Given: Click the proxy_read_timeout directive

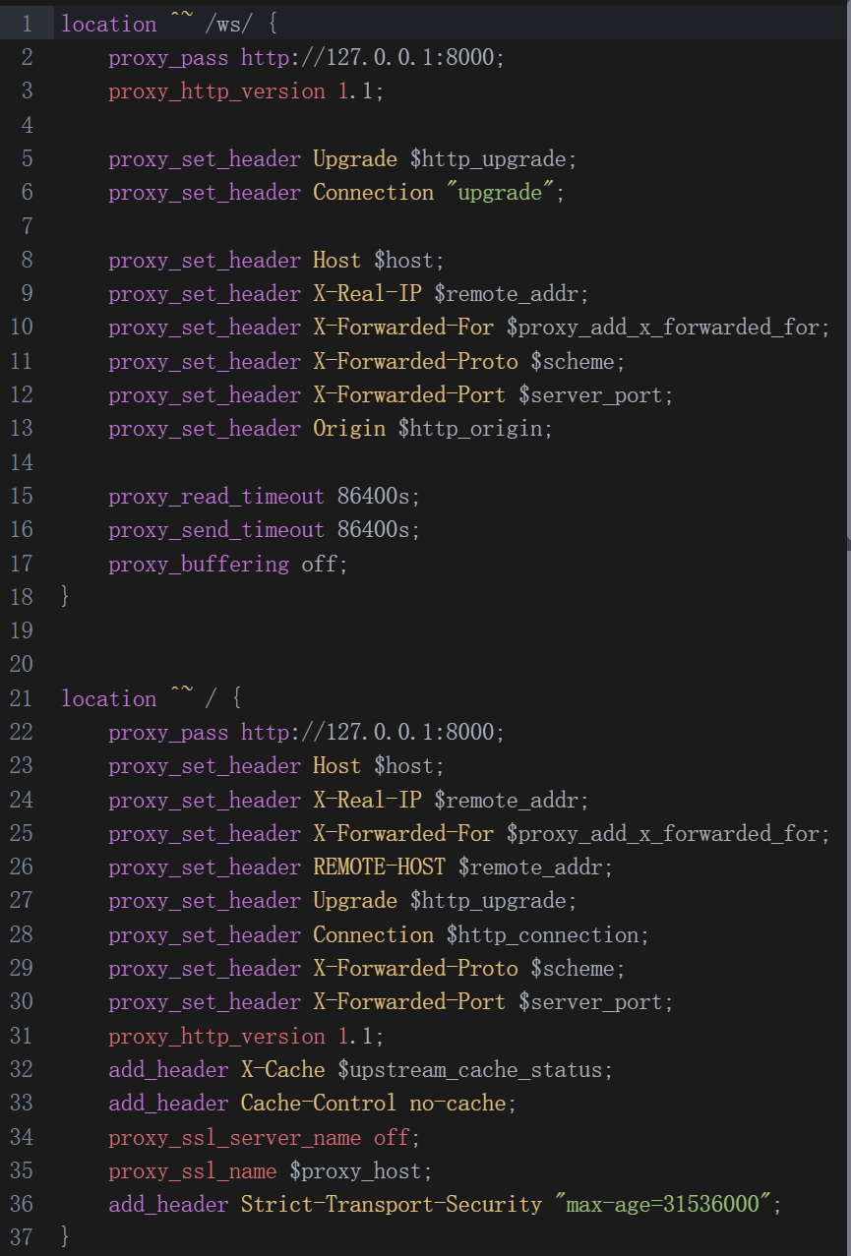Looking at the screenshot, I should pyautogui.click(x=215, y=496).
